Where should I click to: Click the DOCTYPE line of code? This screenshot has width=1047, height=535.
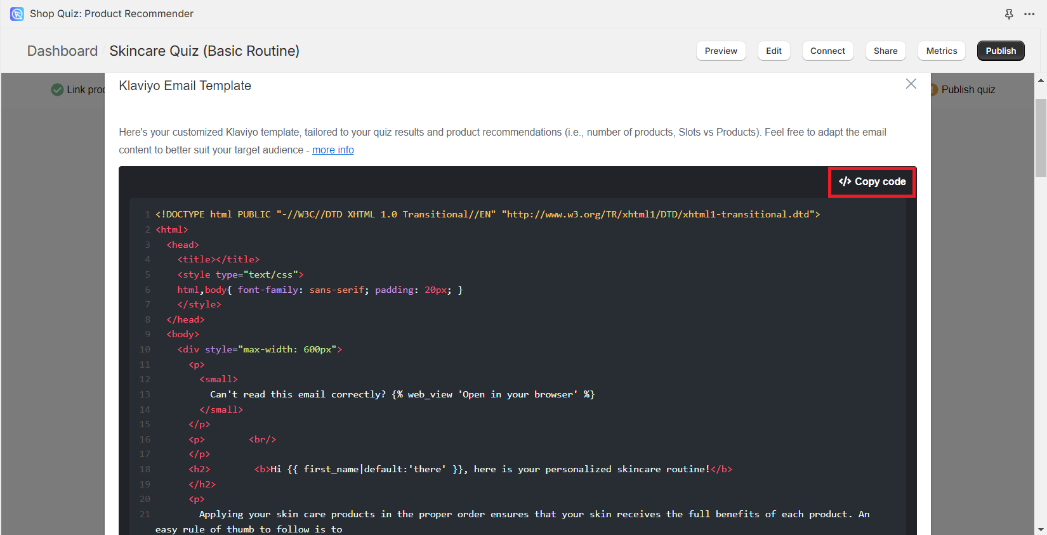[x=488, y=214]
